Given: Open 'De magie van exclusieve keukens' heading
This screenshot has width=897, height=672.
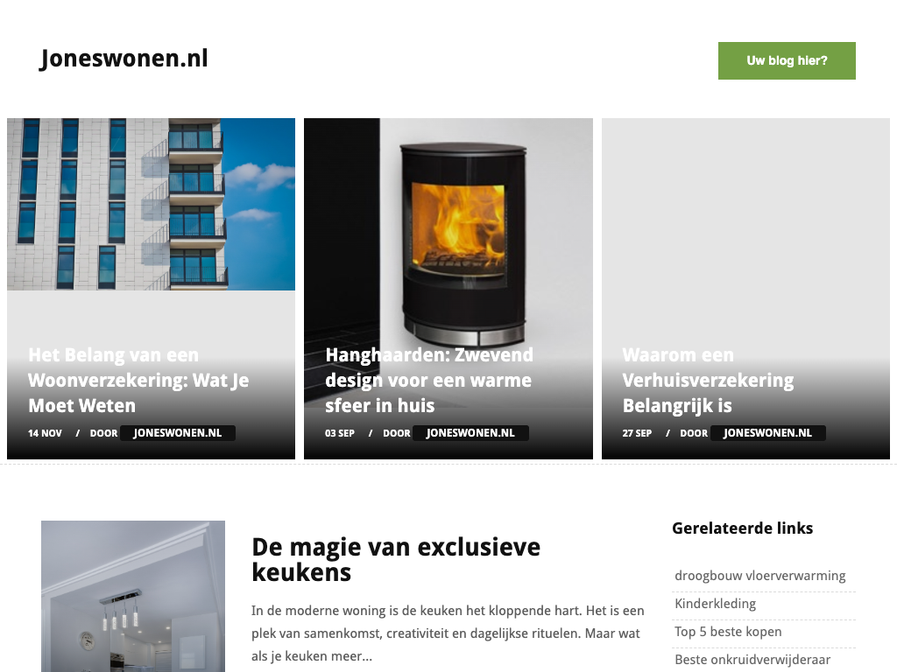Looking at the screenshot, I should 396,559.
